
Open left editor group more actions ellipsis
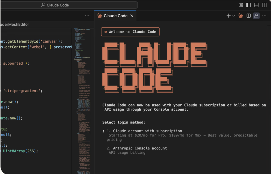point(87,16)
